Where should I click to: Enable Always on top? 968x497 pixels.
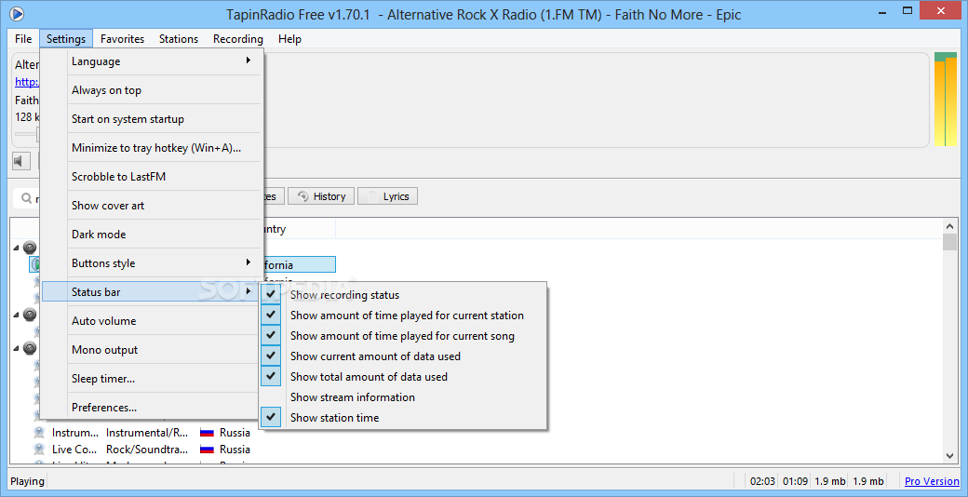(152, 90)
